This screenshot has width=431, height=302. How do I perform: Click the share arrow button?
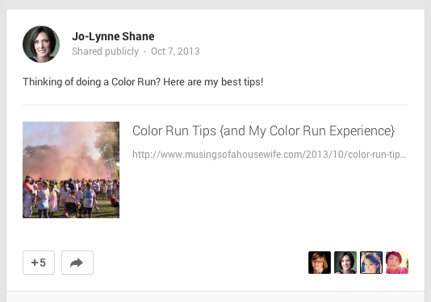(x=77, y=263)
